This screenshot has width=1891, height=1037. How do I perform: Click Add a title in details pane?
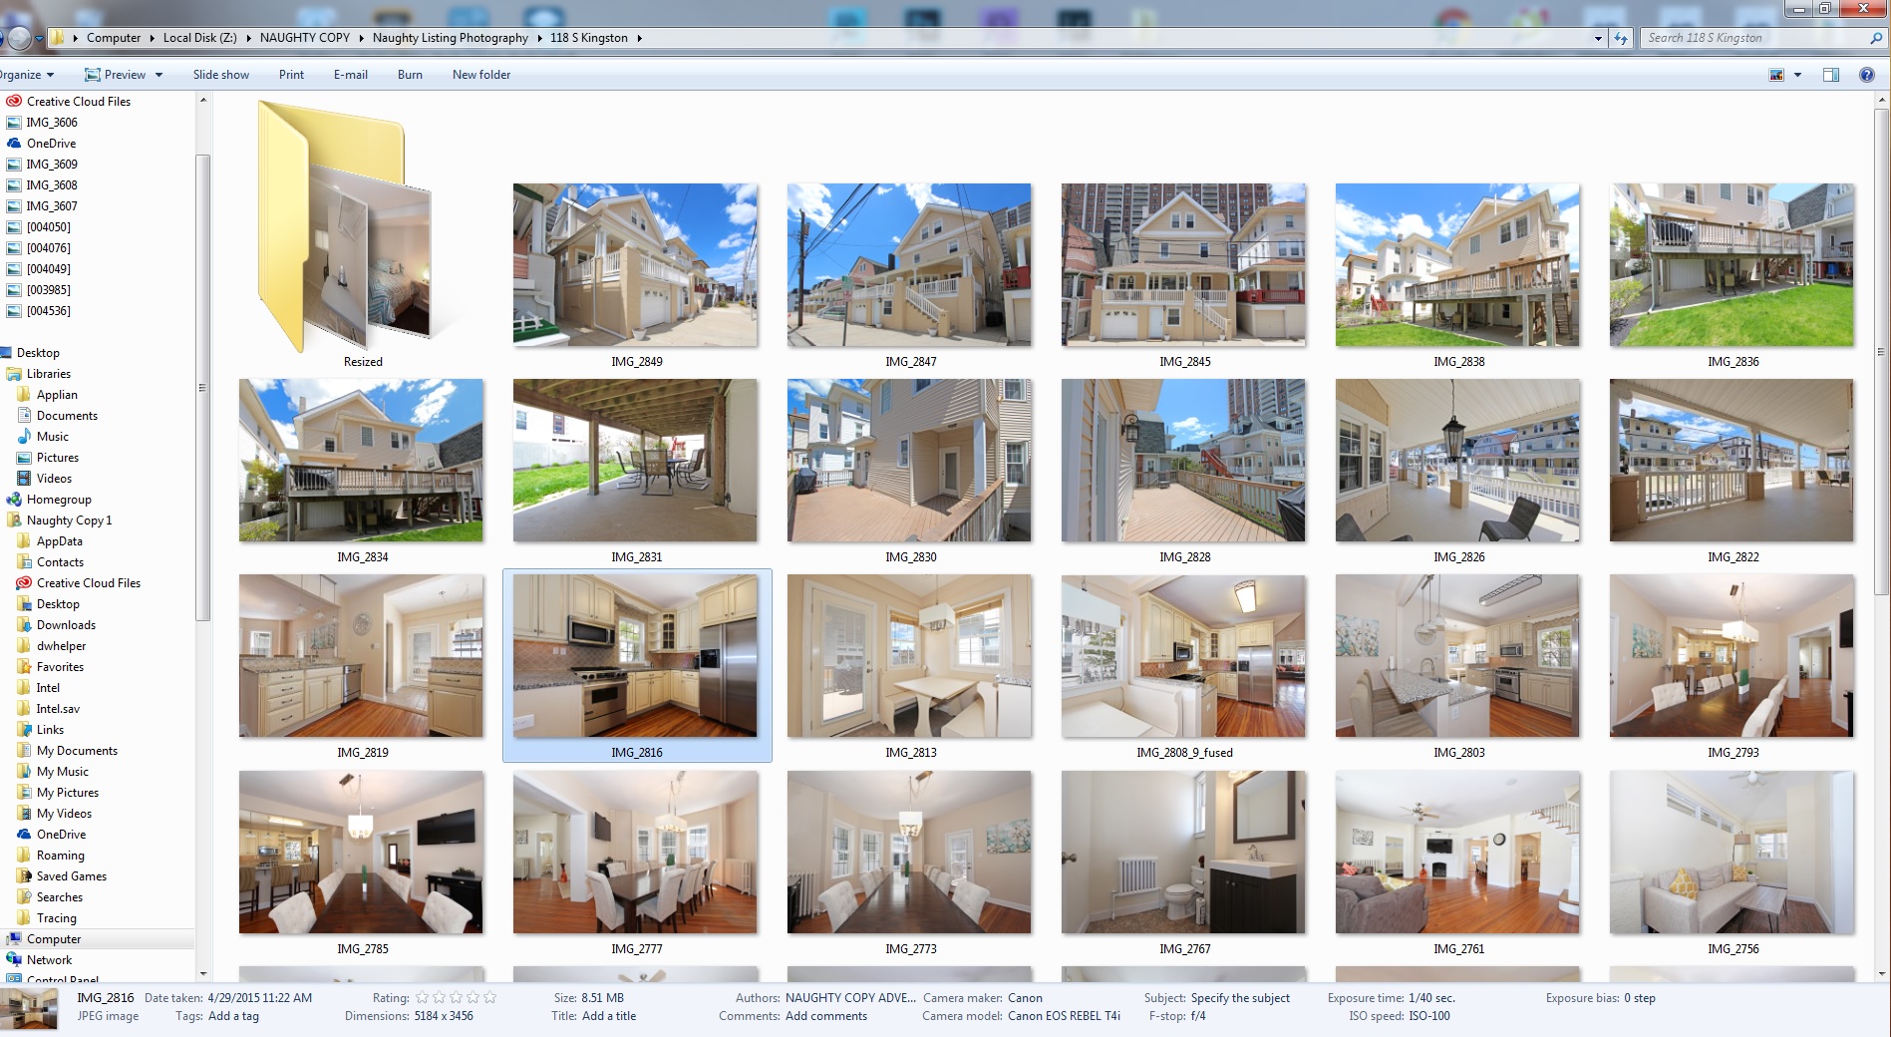click(x=608, y=1016)
